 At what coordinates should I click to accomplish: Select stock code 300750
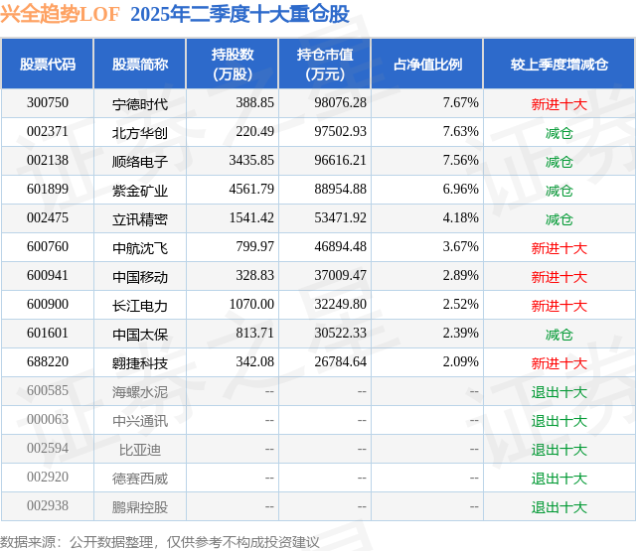click(x=48, y=103)
